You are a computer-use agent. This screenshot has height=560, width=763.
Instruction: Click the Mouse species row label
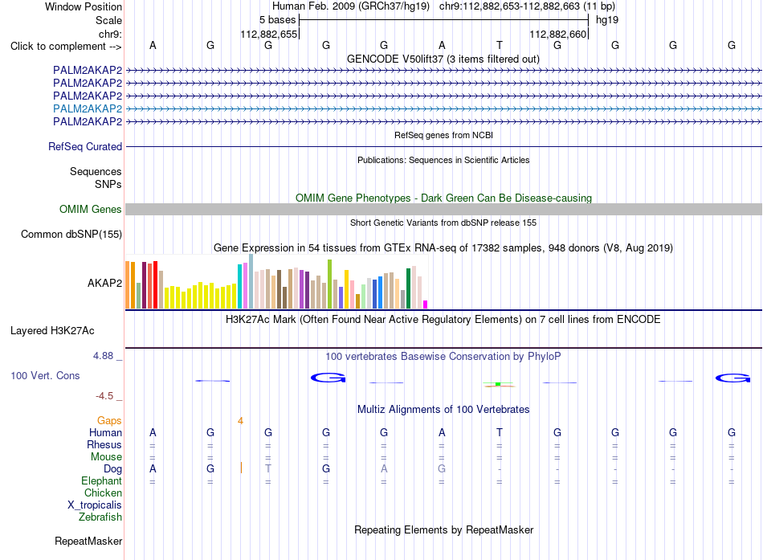pyautogui.click(x=106, y=457)
